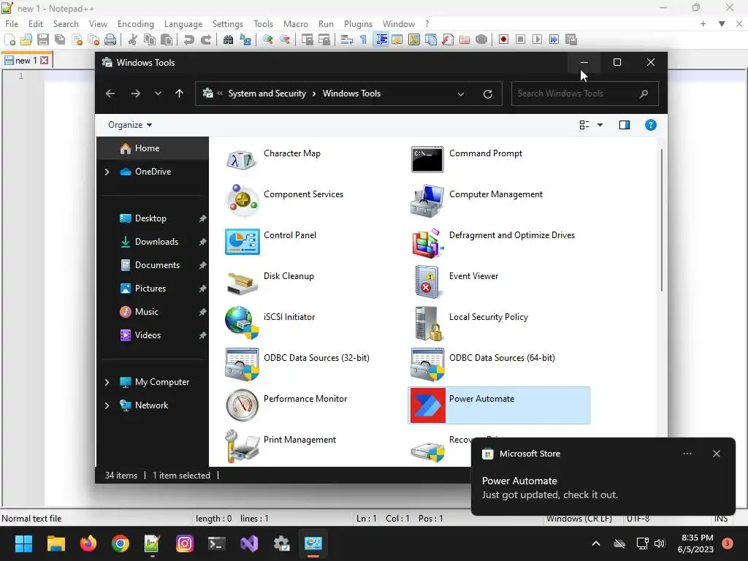Screen dimensions: 748x561
Task: Toggle the Indent Guide toolbar button
Action: click(x=381, y=39)
